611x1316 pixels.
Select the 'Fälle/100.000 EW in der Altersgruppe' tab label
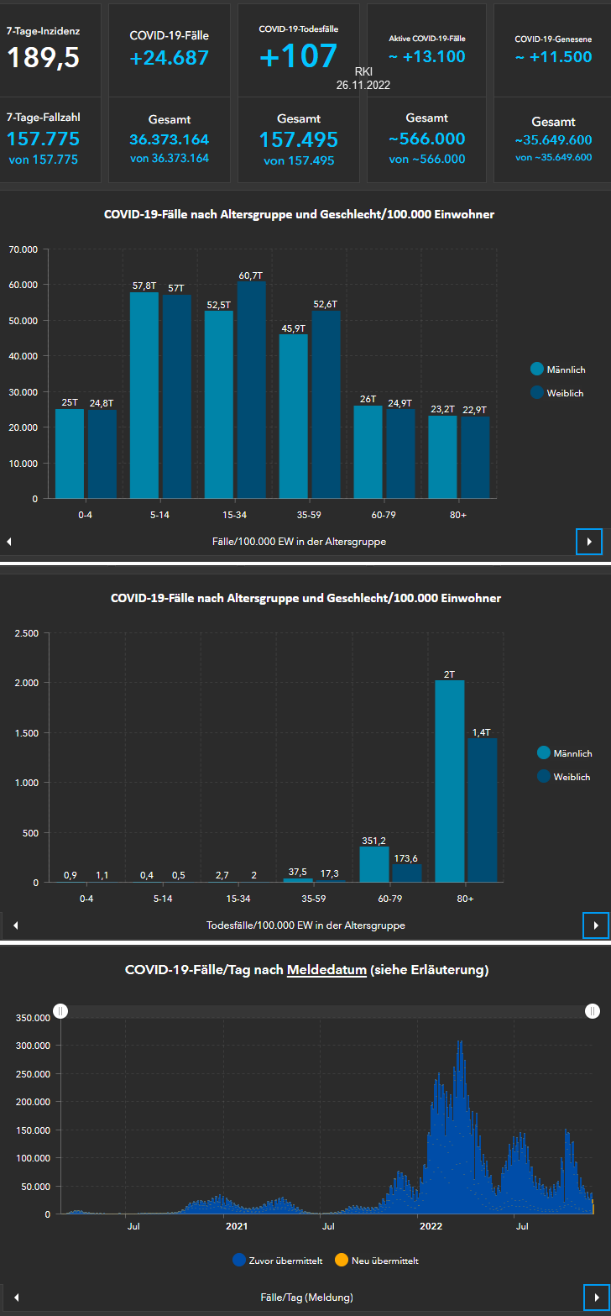(x=299, y=542)
